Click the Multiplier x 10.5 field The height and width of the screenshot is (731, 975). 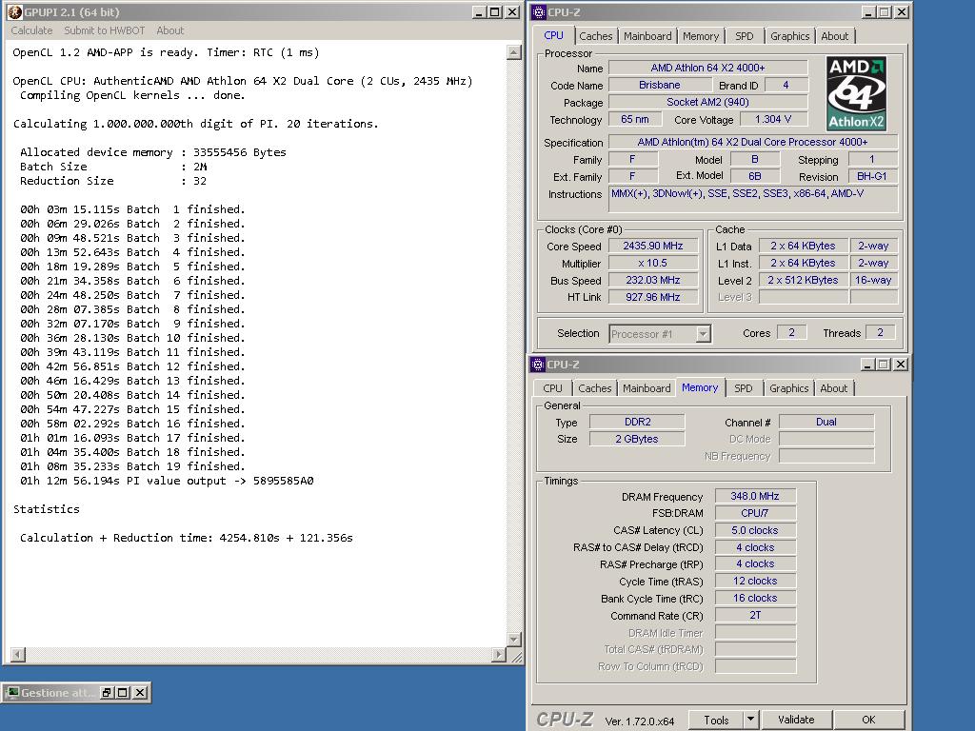pyautogui.click(x=653, y=264)
